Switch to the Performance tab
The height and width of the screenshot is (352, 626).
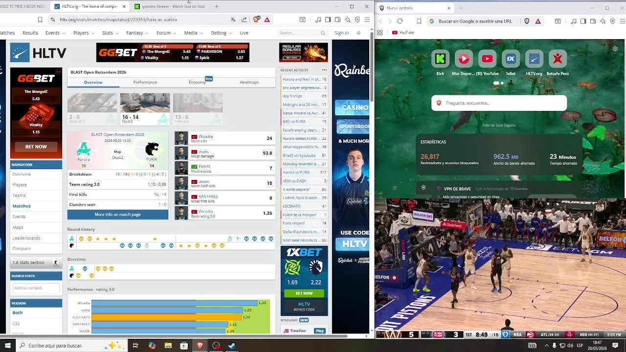click(145, 82)
